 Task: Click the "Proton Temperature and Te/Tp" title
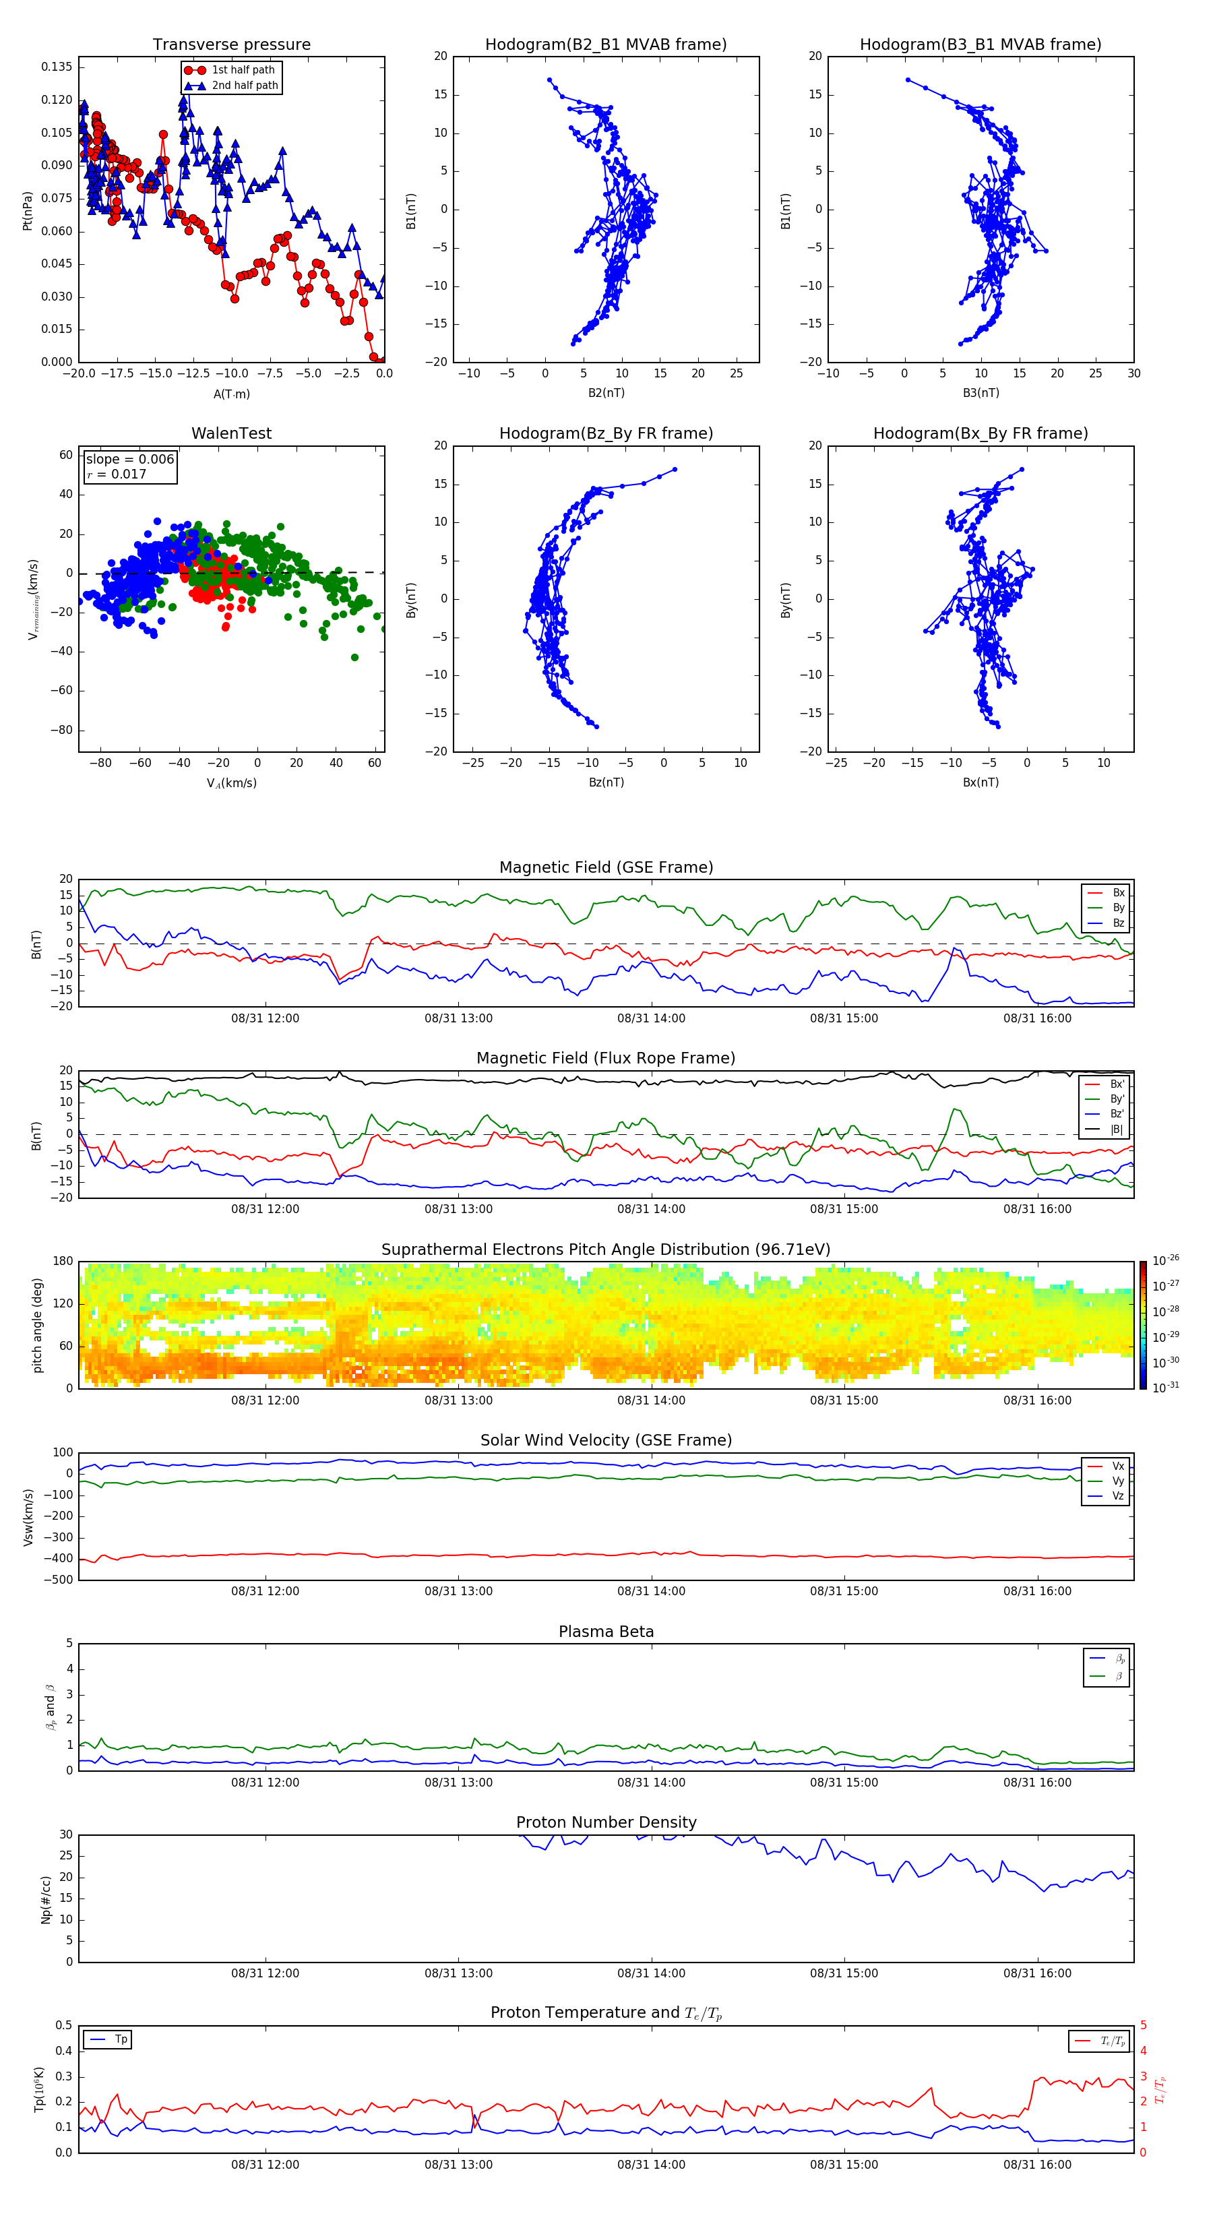[x=606, y=2012]
